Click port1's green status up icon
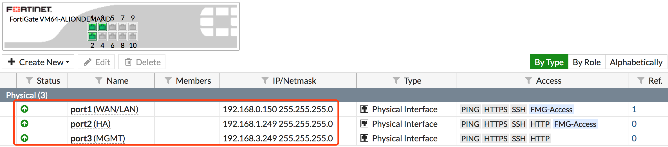The image size is (668, 147). (x=24, y=109)
